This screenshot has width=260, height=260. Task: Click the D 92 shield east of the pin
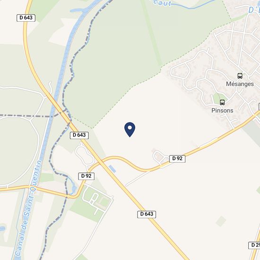point(177,158)
